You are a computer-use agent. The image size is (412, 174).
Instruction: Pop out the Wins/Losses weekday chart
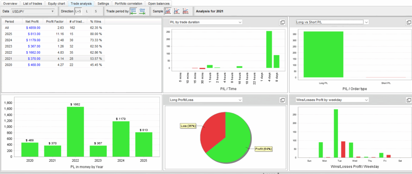tap(407, 100)
